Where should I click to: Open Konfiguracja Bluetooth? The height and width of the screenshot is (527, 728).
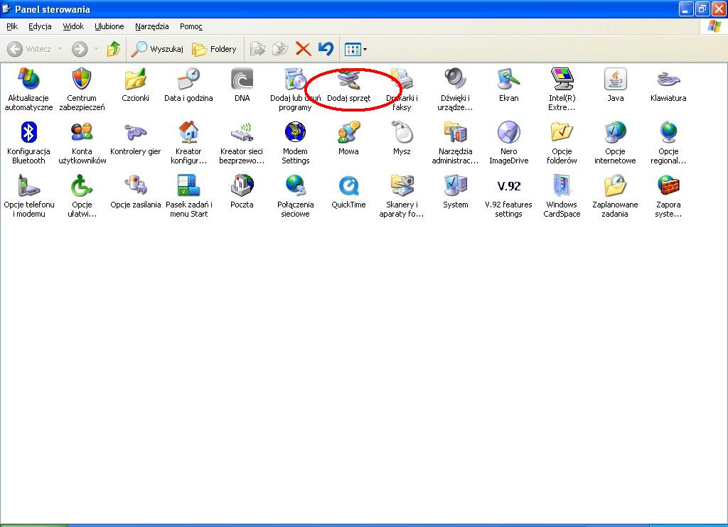[x=28, y=143]
